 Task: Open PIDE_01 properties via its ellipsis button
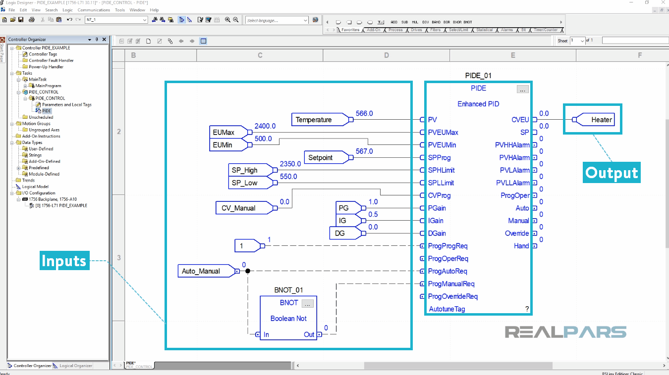[x=523, y=89]
